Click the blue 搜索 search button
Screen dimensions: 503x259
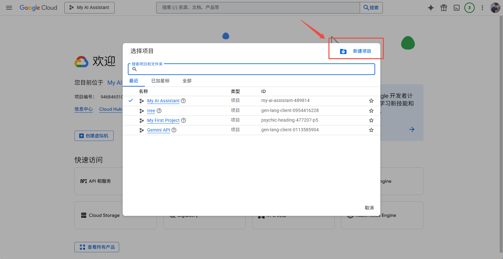[371, 8]
